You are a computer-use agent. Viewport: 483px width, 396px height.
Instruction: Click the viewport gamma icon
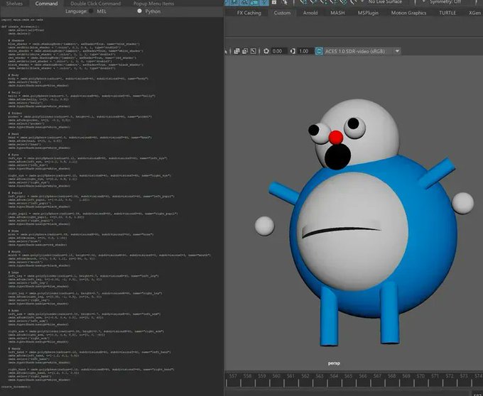293,51
